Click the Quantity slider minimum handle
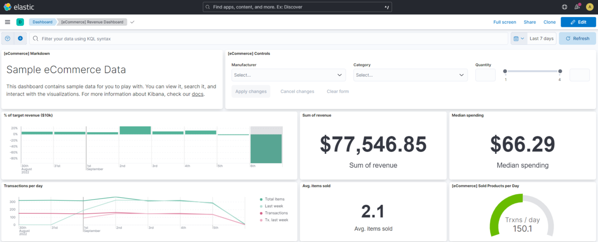This screenshot has width=598, height=242. pos(505,71)
